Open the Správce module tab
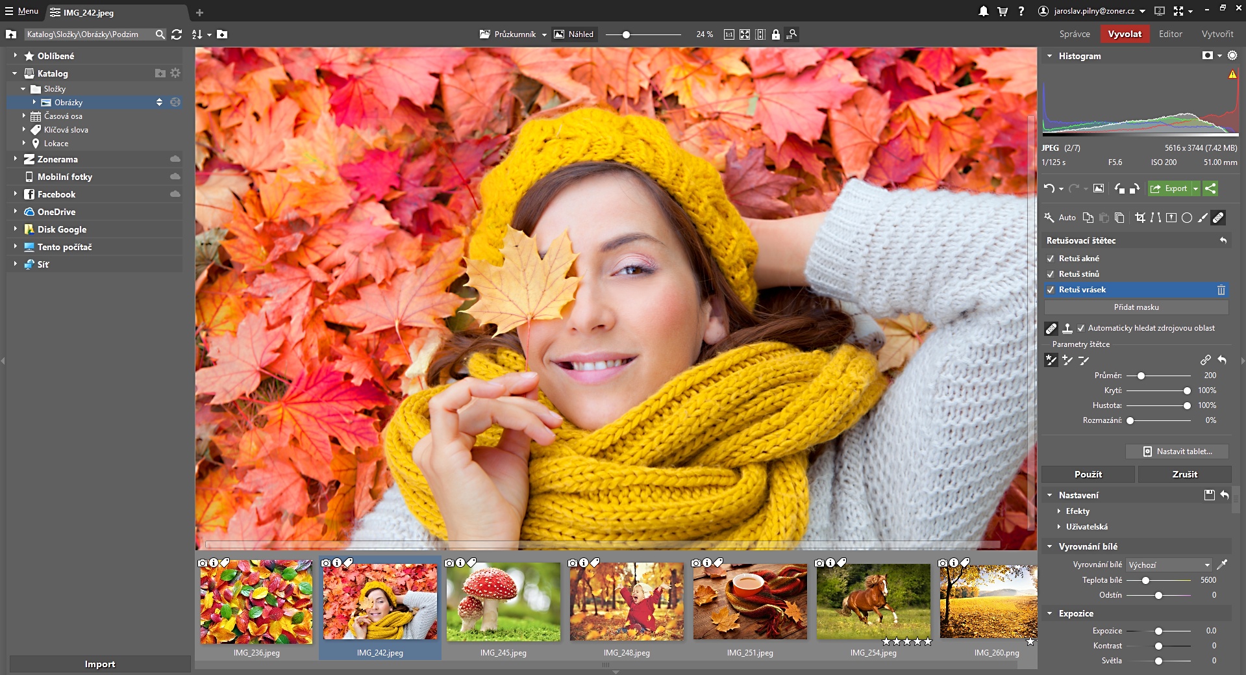This screenshot has height=675, width=1246. point(1075,34)
